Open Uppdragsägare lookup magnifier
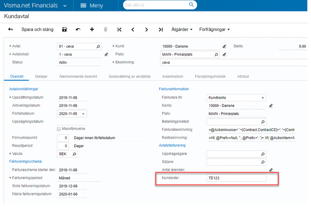Image resolution: width=311 pixels, height=208 pixels. coord(263,154)
